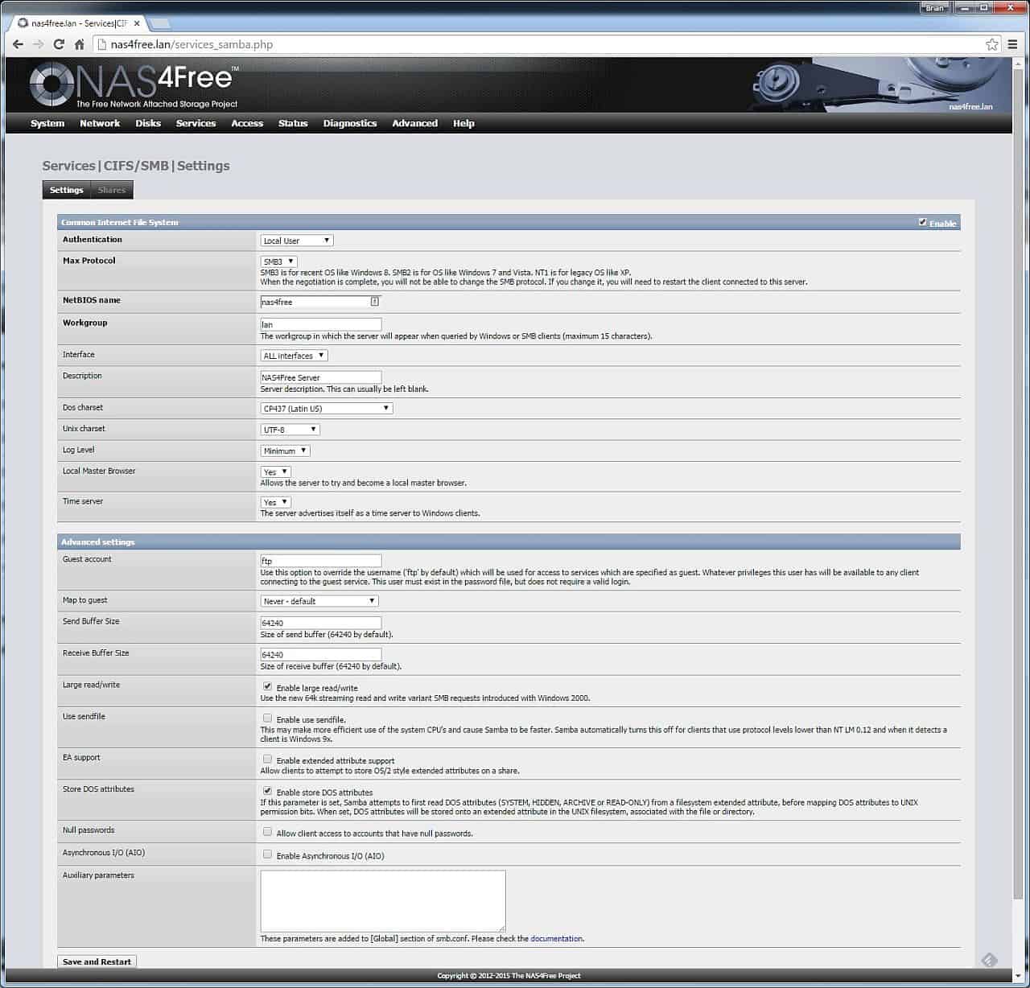
Task: Open the Status menu
Action: (293, 123)
